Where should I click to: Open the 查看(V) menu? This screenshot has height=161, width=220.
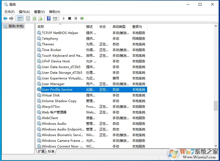39,12
